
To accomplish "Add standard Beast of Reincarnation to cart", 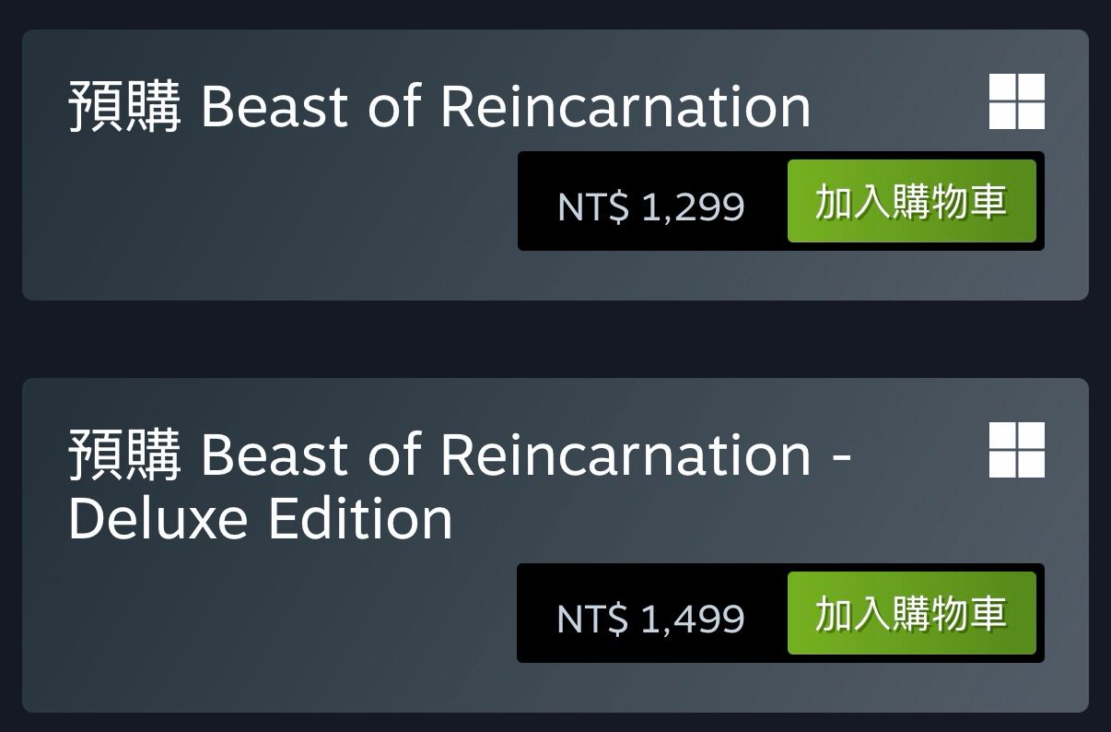I will click(911, 201).
